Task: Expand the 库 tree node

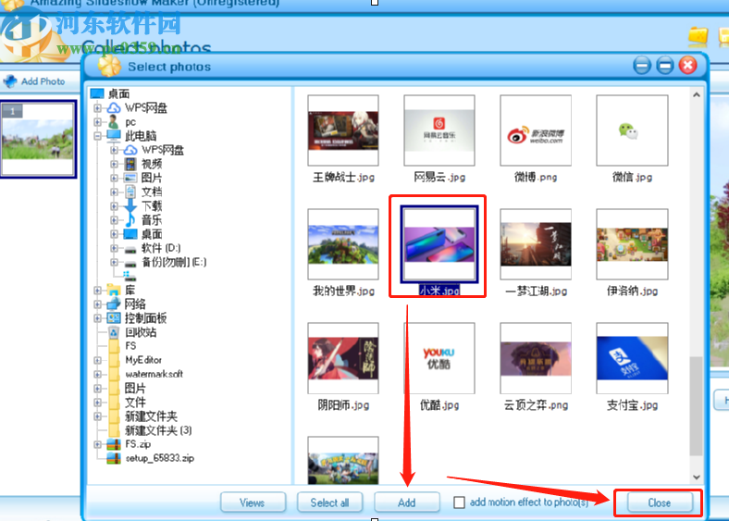Action: (97, 291)
